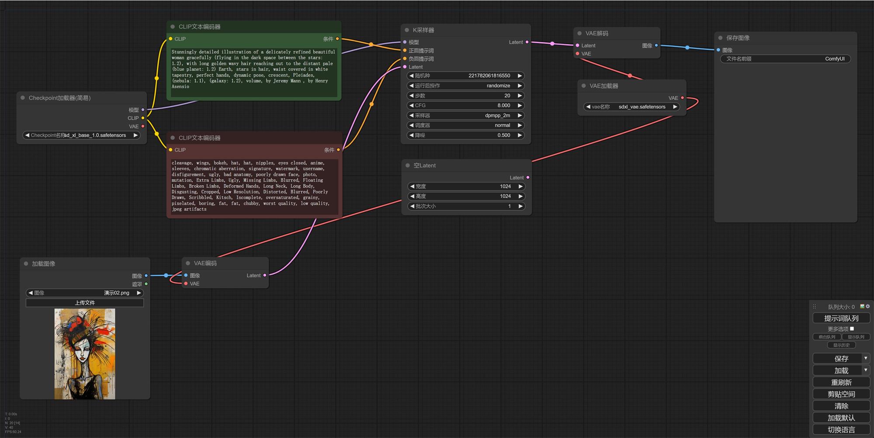874x438 pixels.
Task: Click the 遮罩 output port on 加载图像
Action: coord(146,284)
